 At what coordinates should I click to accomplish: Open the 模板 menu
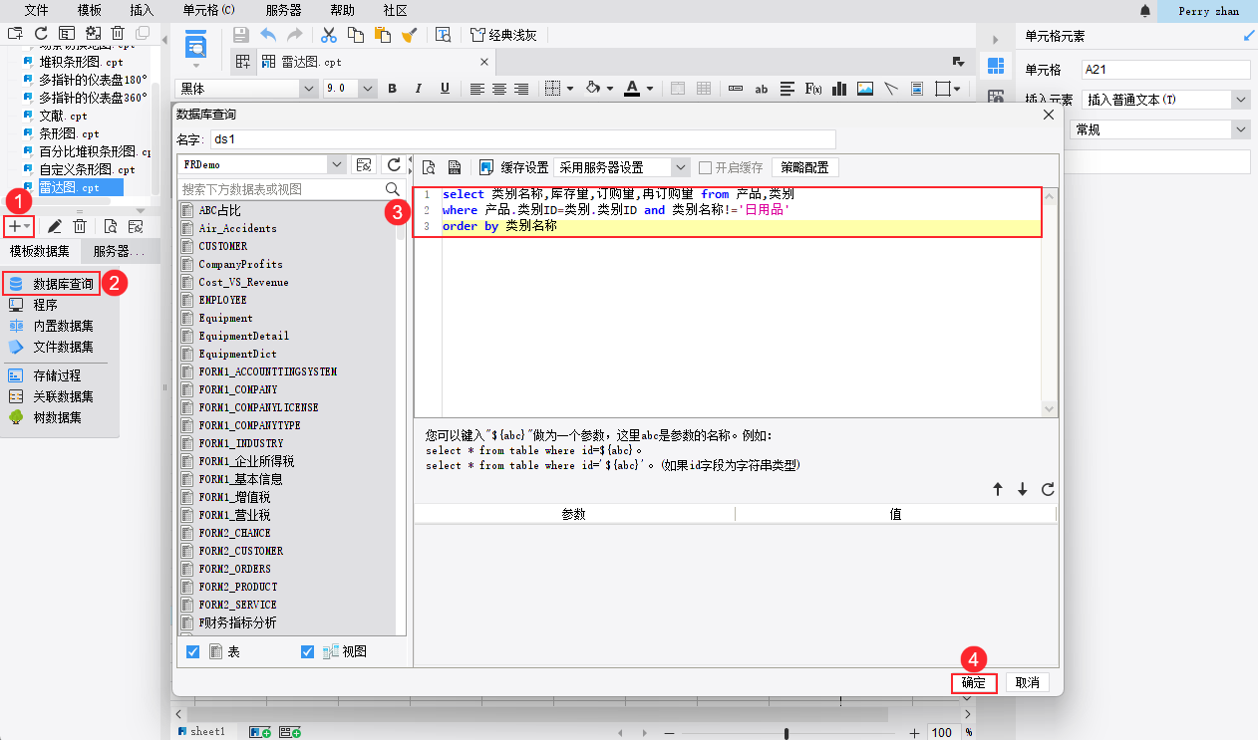point(91,11)
